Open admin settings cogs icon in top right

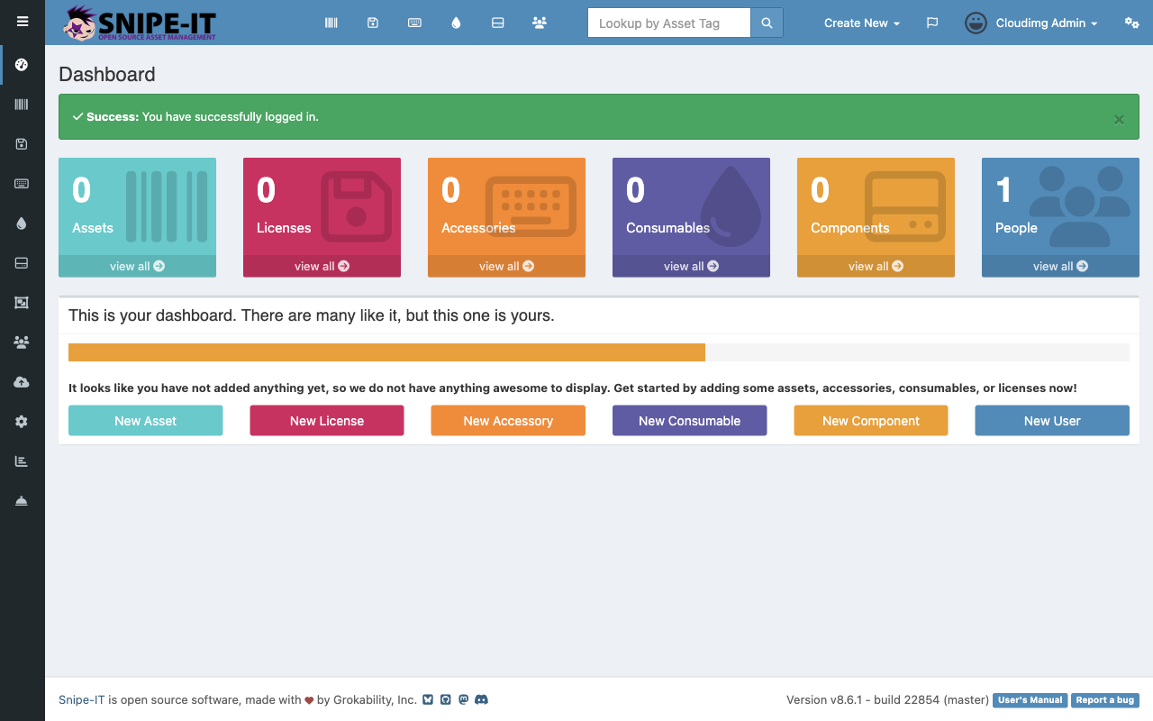pyautogui.click(x=1132, y=23)
